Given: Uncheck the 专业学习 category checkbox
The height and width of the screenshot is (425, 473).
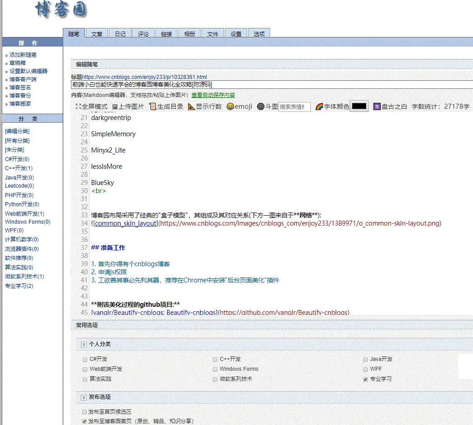Looking at the screenshot, I should (365, 379).
